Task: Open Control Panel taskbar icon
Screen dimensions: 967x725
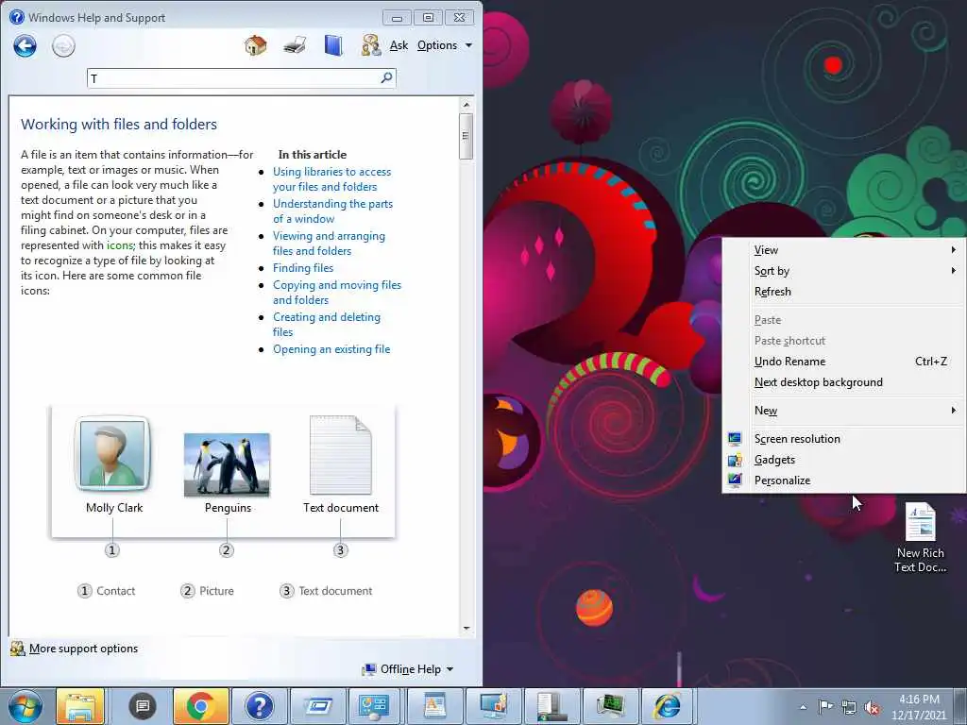Action: (374, 706)
